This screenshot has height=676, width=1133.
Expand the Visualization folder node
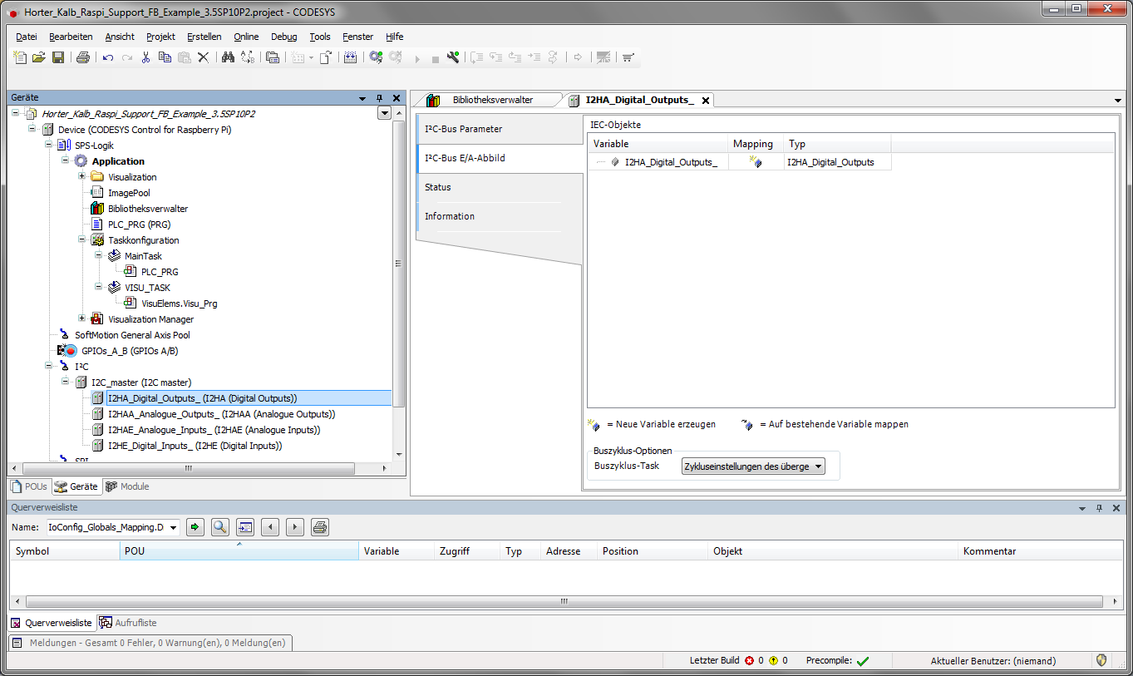point(82,177)
